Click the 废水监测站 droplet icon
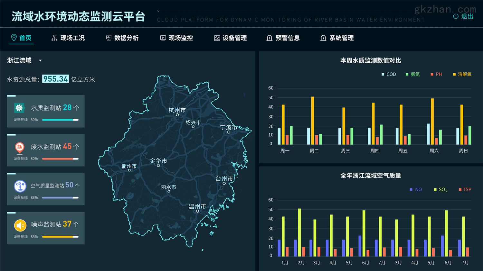Viewport: 483px width, 271px height. click(x=19, y=147)
